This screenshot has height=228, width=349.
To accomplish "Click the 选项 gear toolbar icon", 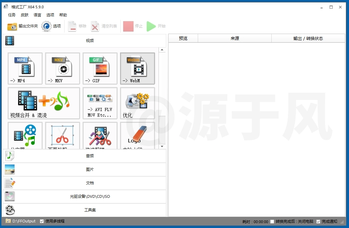I will [x=46, y=26].
